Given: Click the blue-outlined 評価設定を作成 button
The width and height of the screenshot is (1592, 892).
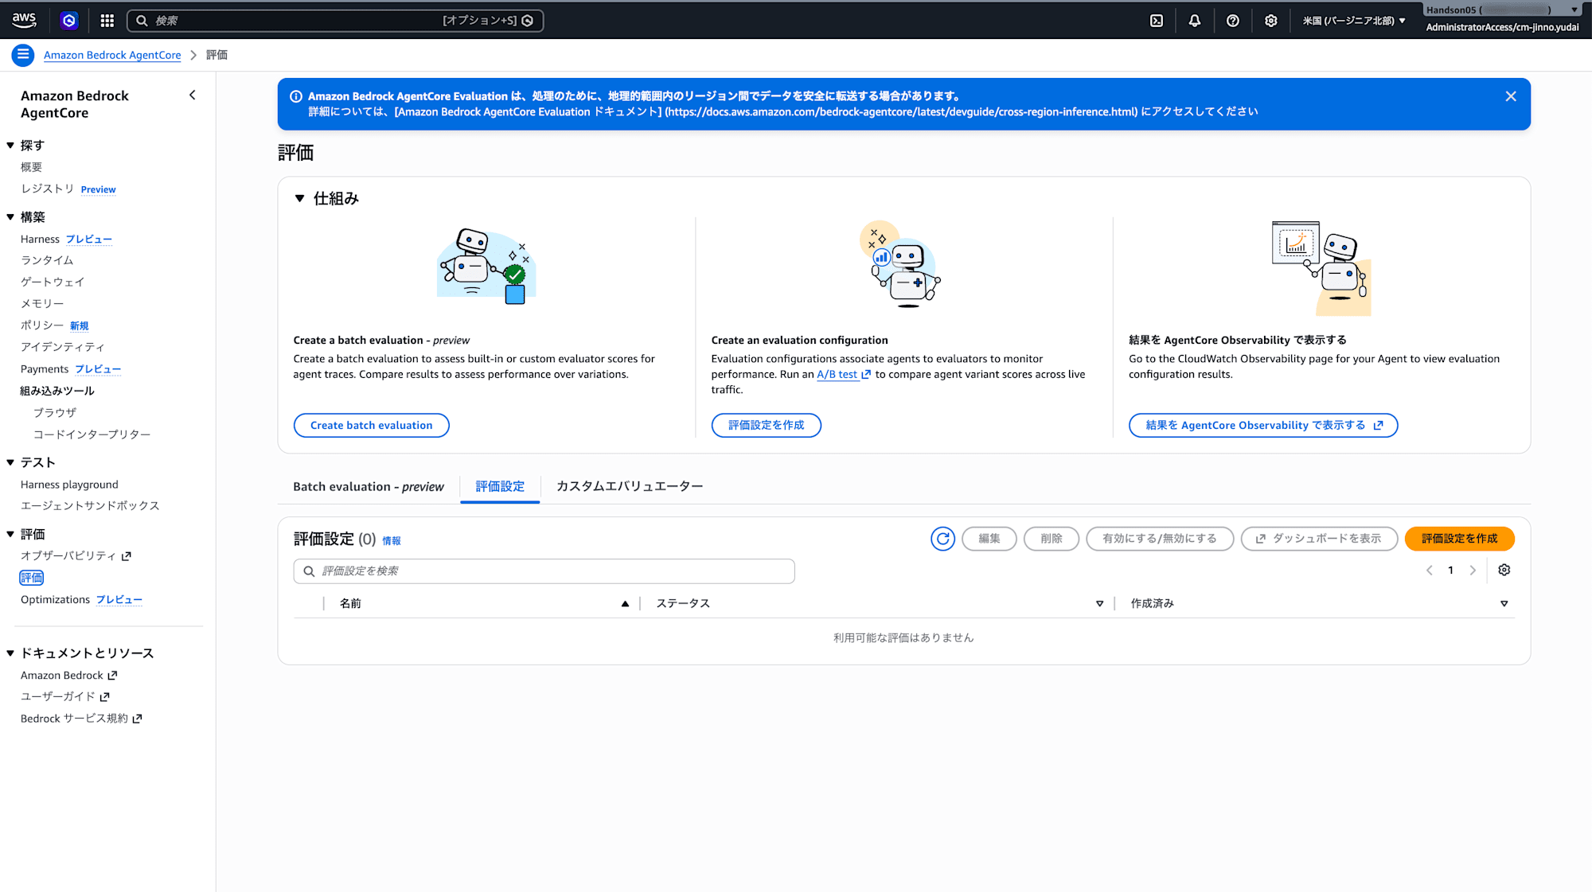Looking at the screenshot, I should pos(767,426).
